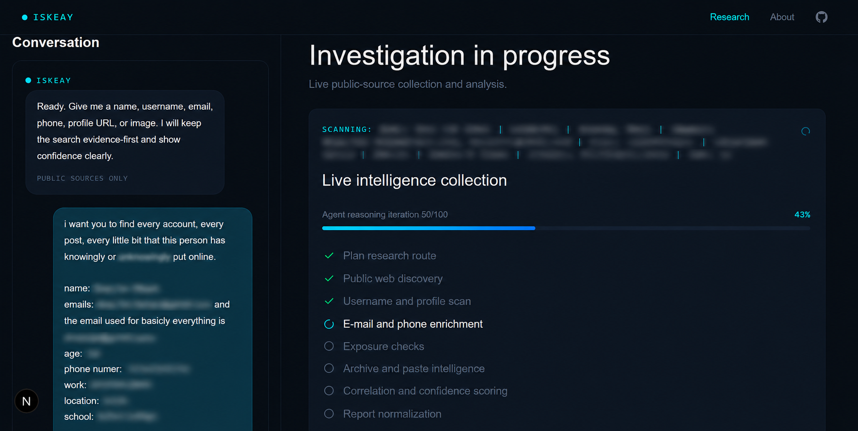Click the circle beside Archive and paste intelligence

[329, 368]
